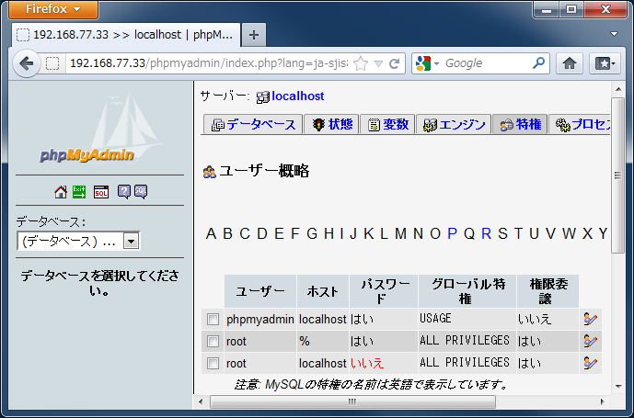Click the phpMyAdmin sailboat logo

[x=100, y=129]
